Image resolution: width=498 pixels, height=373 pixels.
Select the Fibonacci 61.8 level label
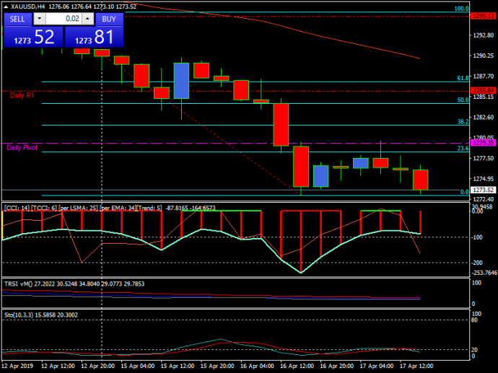pyautogui.click(x=463, y=78)
